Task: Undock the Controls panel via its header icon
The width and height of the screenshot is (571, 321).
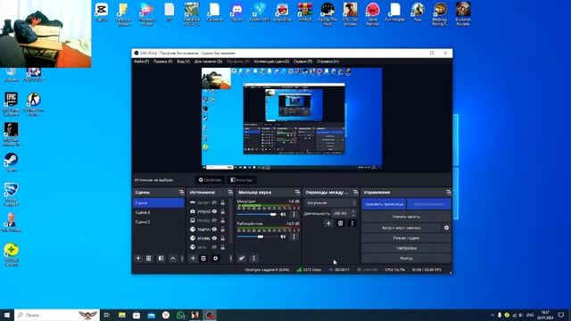Action: click(448, 193)
